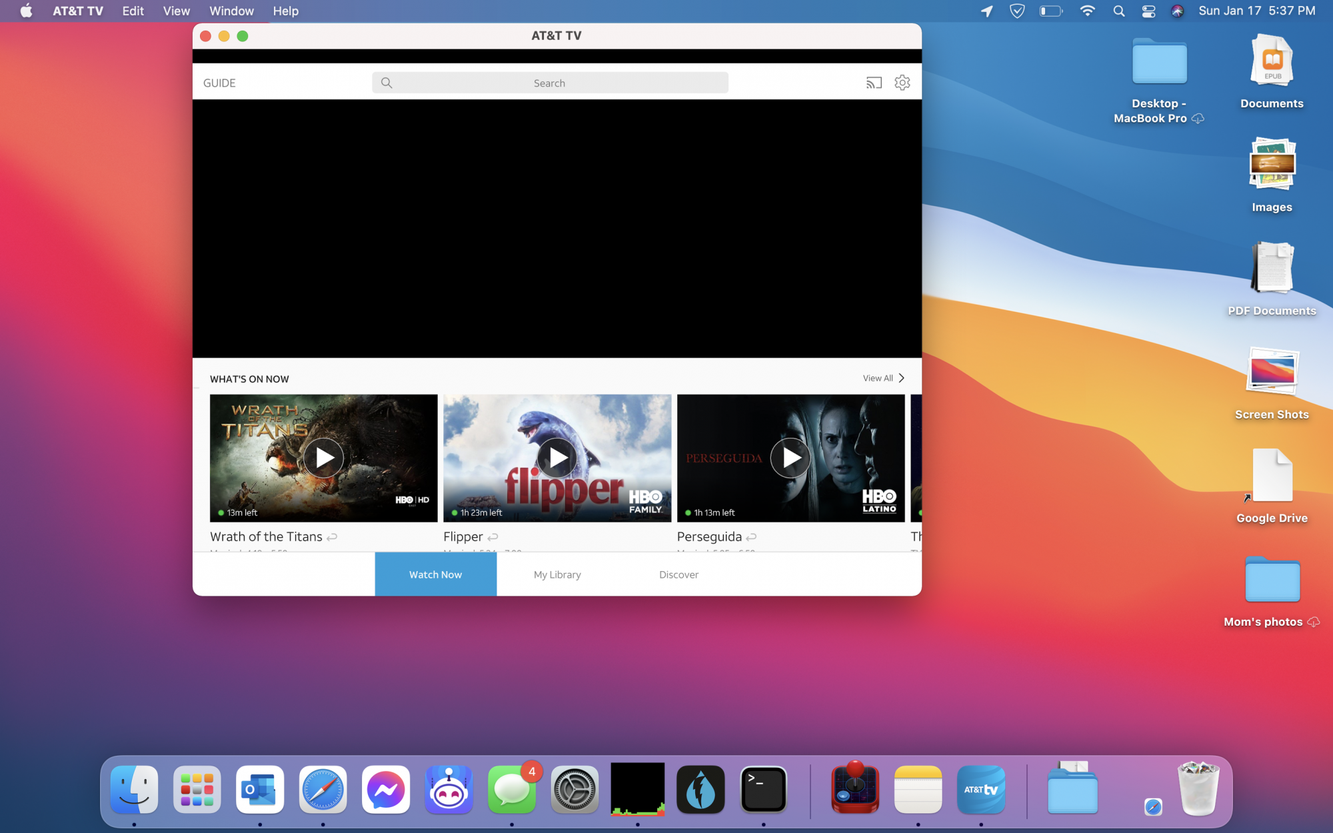Screen dimensions: 1333x833
Task: Open the Terminal icon in the dock
Action: point(763,790)
